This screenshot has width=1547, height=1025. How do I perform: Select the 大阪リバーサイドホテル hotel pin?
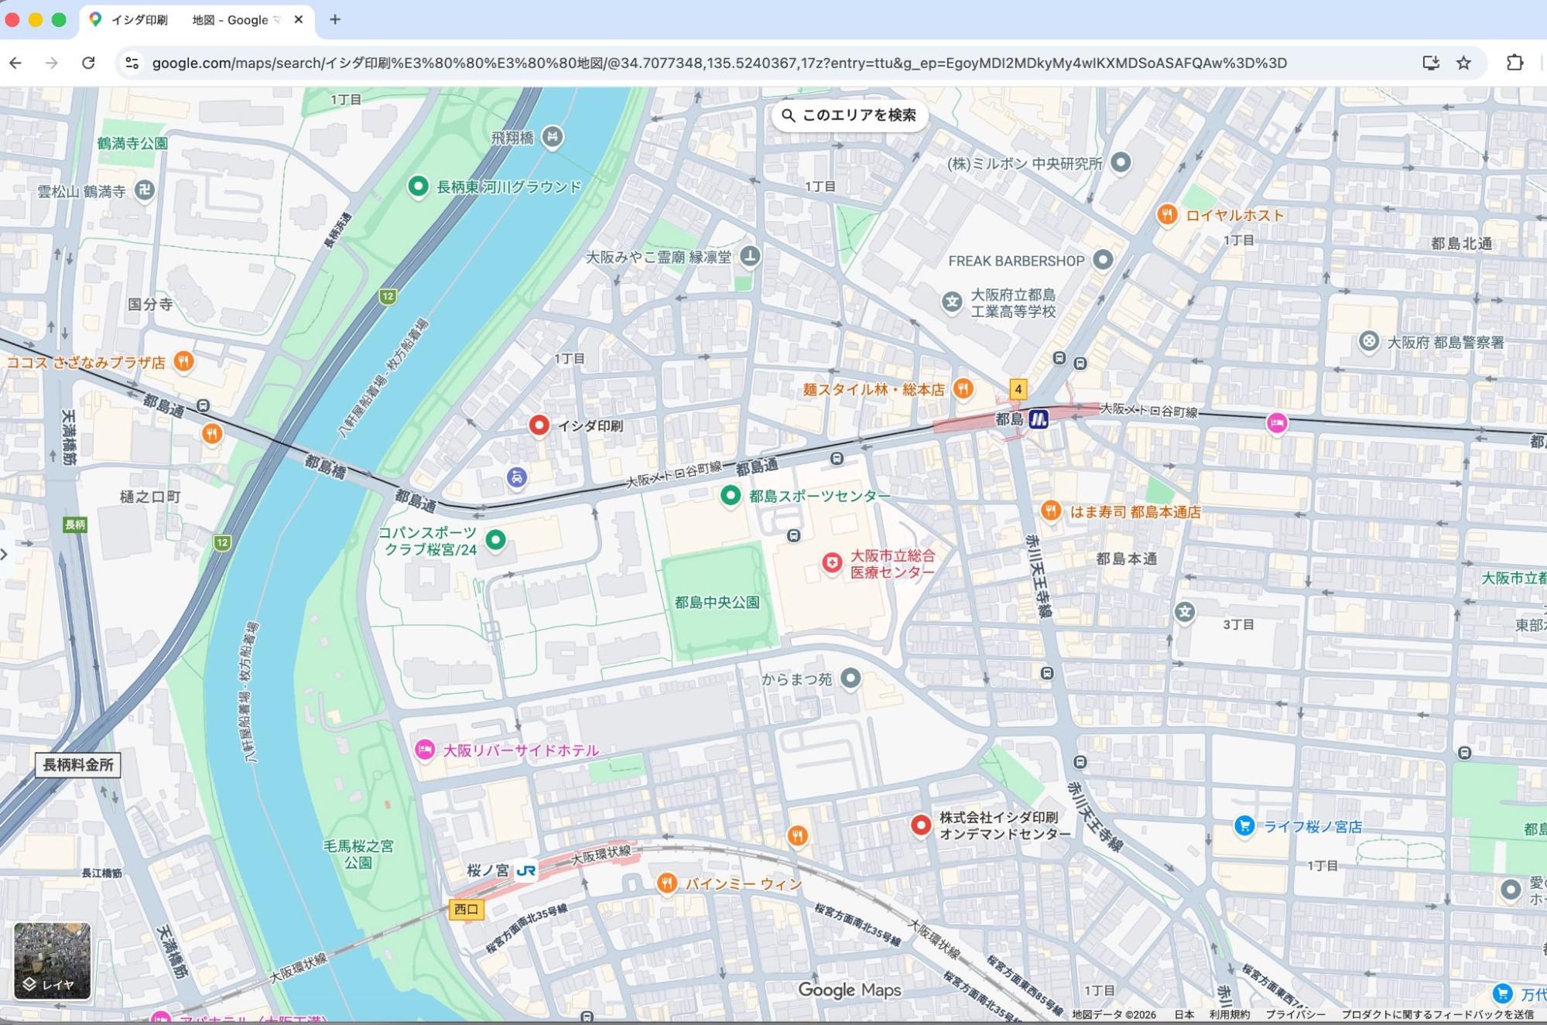[x=424, y=749]
